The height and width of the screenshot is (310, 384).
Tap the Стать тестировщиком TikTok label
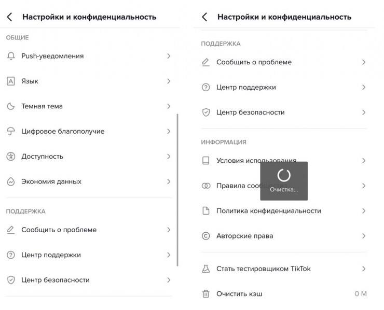click(x=263, y=269)
